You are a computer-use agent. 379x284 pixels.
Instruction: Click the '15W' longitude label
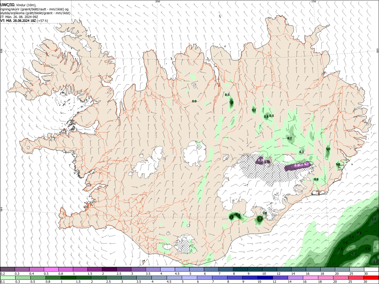pos(314,1)
